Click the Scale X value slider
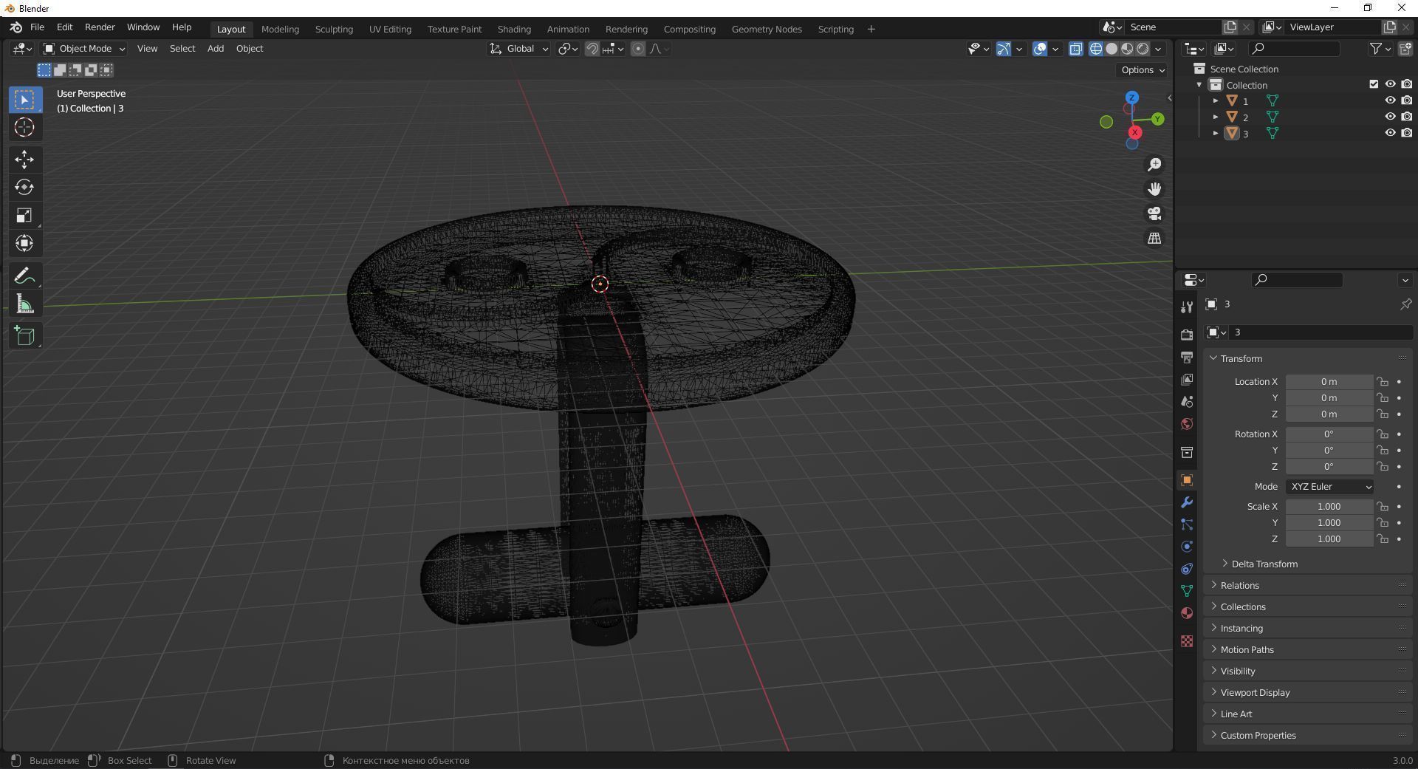 1329,507
